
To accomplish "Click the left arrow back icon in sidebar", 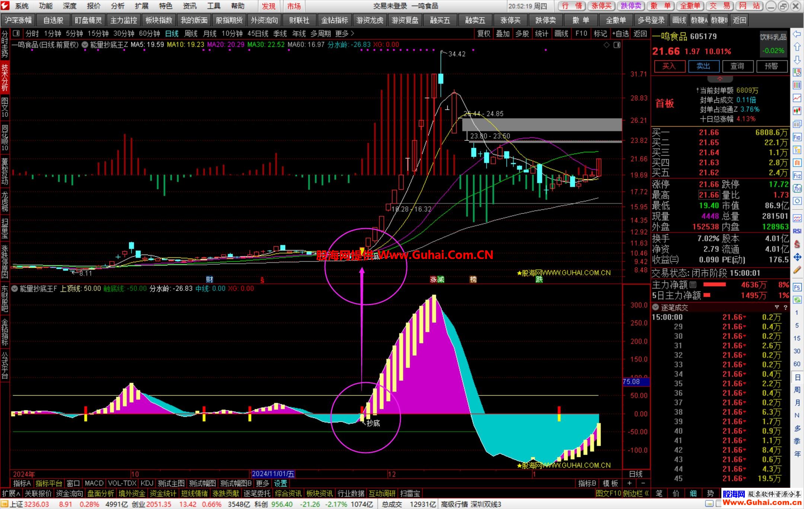I will (797, 34).
